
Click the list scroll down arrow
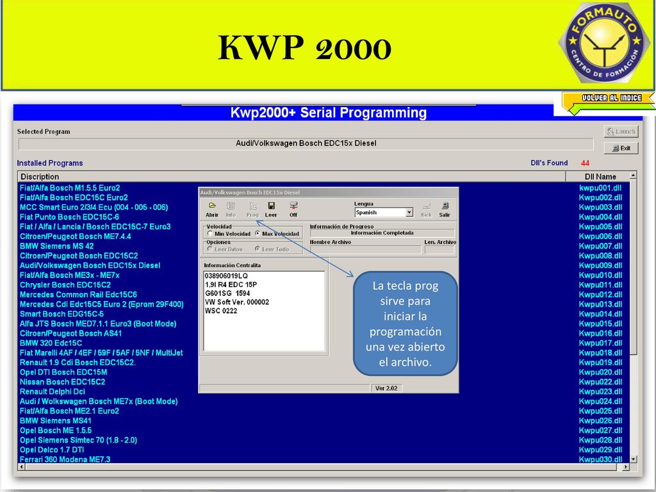[634, 459]
